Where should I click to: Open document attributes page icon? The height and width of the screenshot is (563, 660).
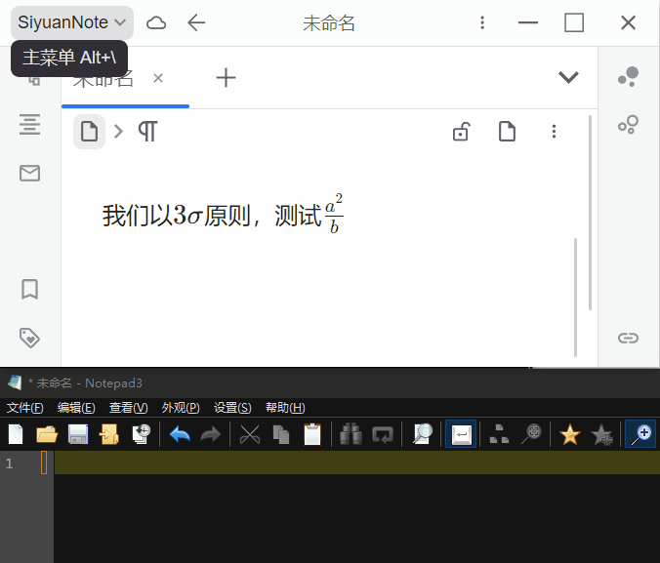[x=507, y=132]
